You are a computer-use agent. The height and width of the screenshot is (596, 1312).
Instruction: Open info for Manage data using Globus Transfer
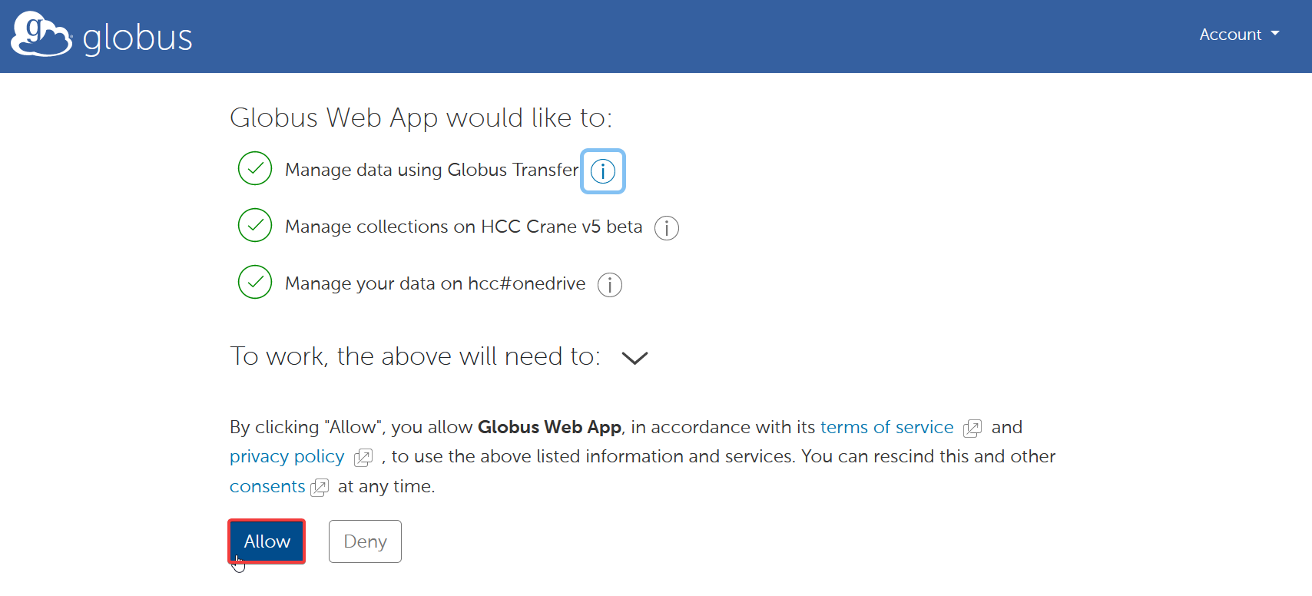tap(603, 171)
